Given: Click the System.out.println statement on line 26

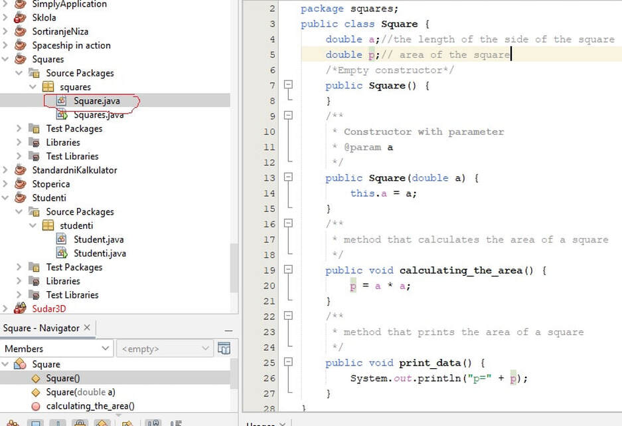Looking at the screenshot, I should (439, 378).
